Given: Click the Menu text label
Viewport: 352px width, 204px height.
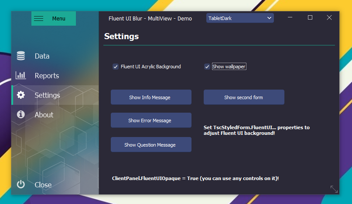Looking at the screenshot, I should [x=59, y=19].
